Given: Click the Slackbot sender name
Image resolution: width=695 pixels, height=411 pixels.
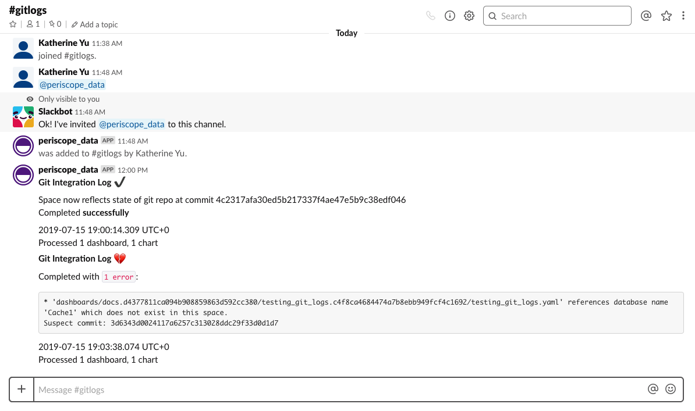Looking at the screenshot, I should [55, 112].
